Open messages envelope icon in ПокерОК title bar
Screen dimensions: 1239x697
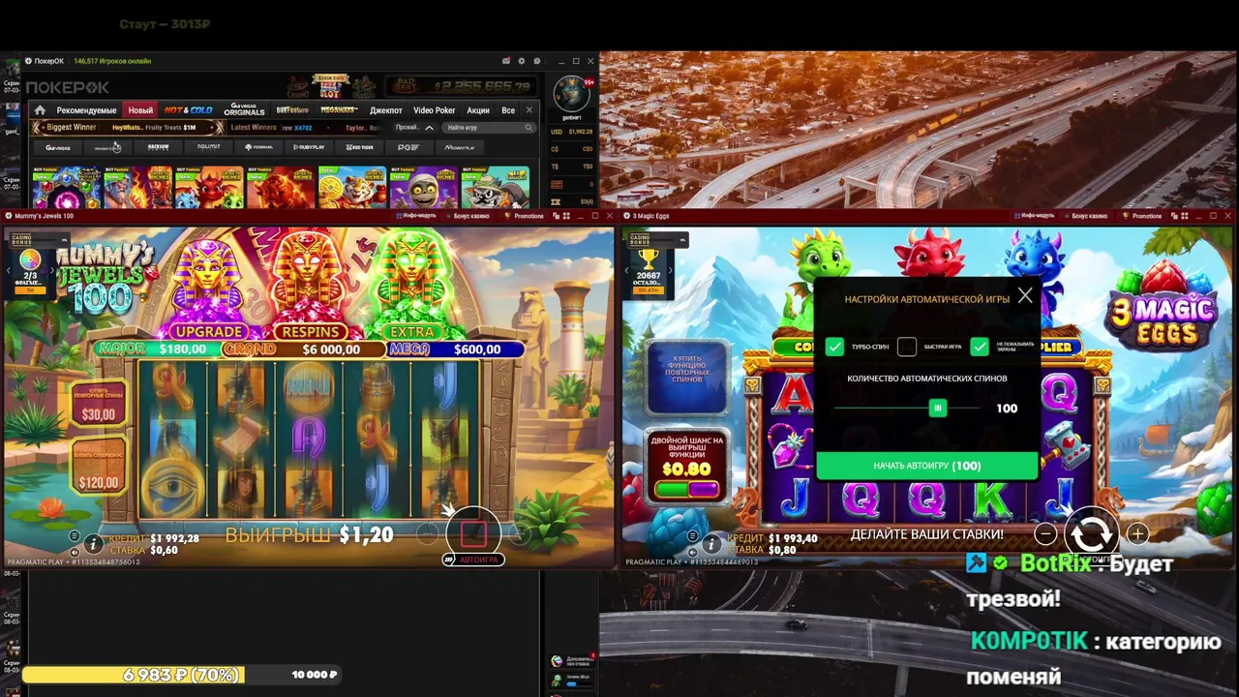(505, 61)
